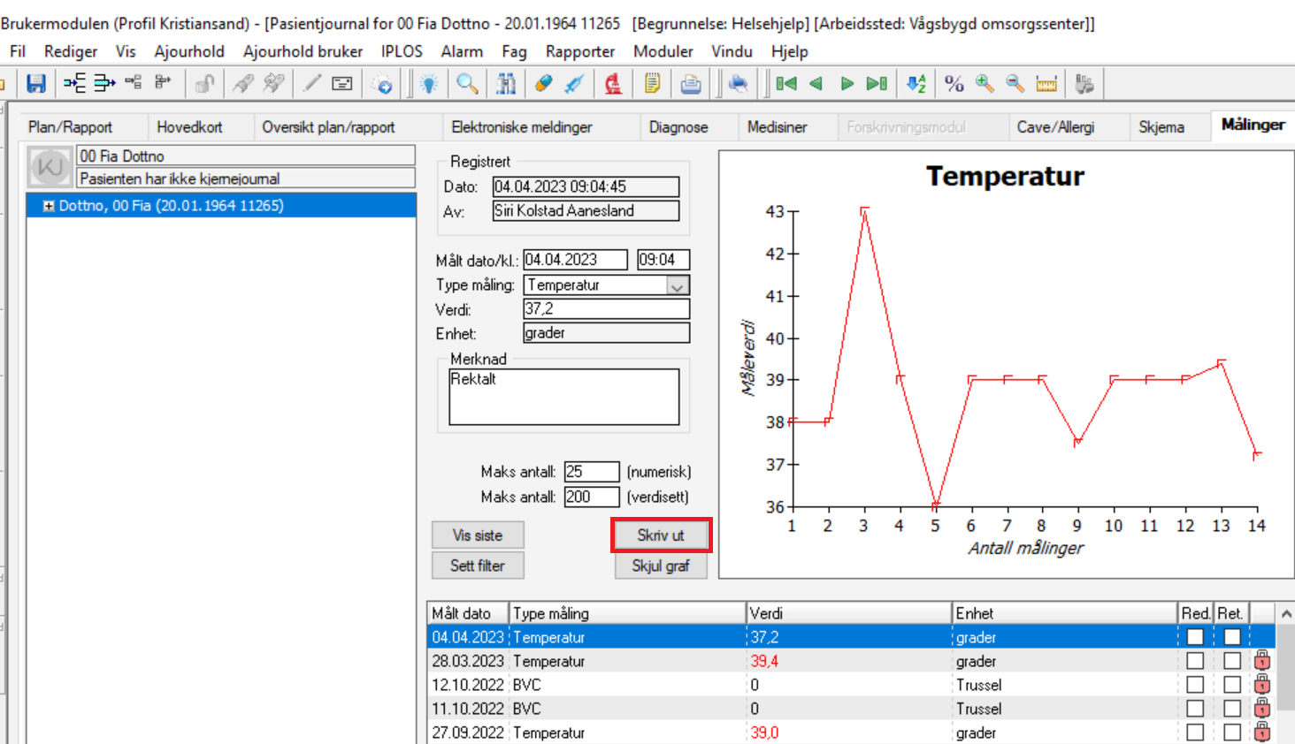
Task: Click the yellow ruler toolbar icon
Action: coord(1046,85)
